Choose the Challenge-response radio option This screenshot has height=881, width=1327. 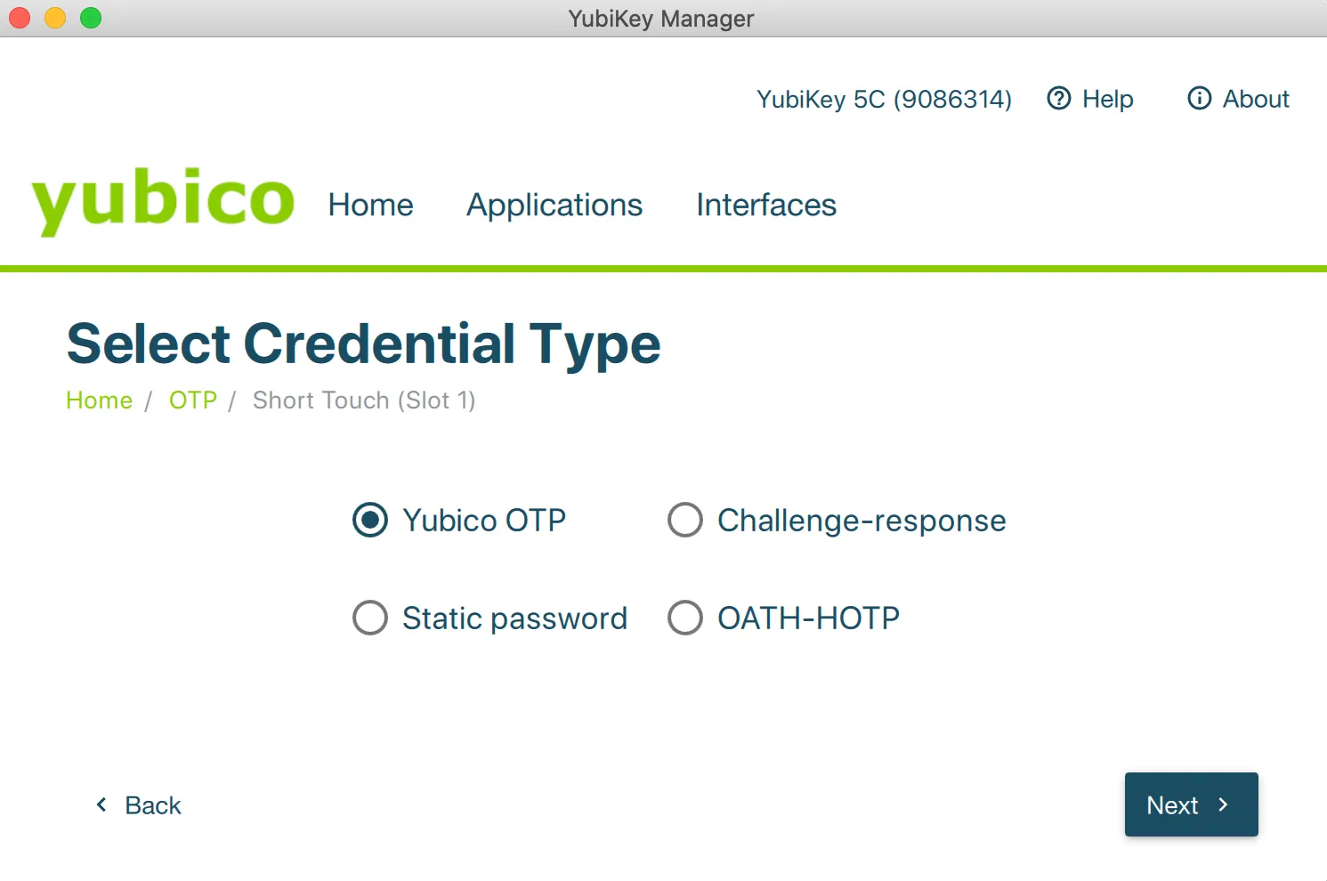pos(685,520)
